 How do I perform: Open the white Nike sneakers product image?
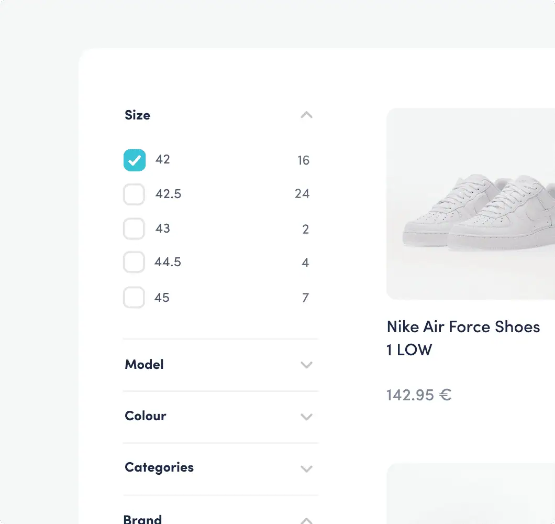click(x=470, y=204)
